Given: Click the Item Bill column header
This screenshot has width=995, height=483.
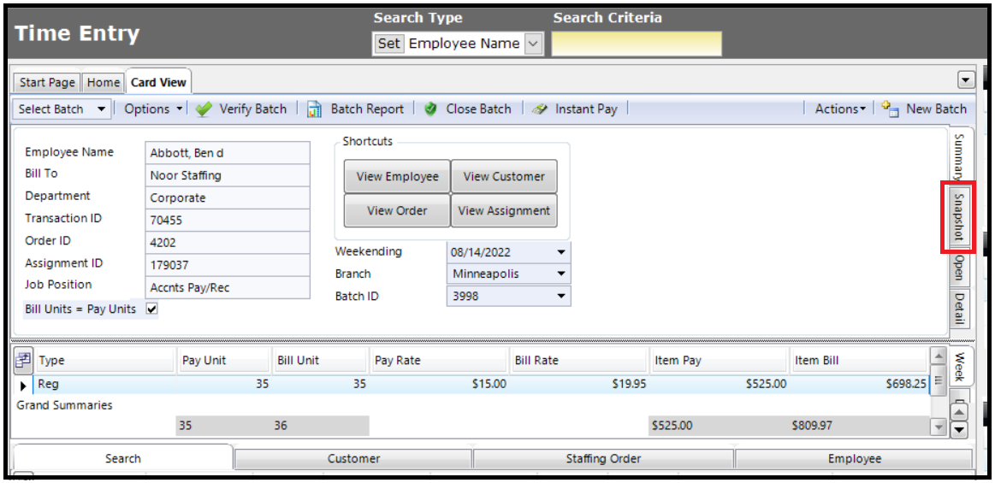Looking at the screenshot, I should coord(859,361).
